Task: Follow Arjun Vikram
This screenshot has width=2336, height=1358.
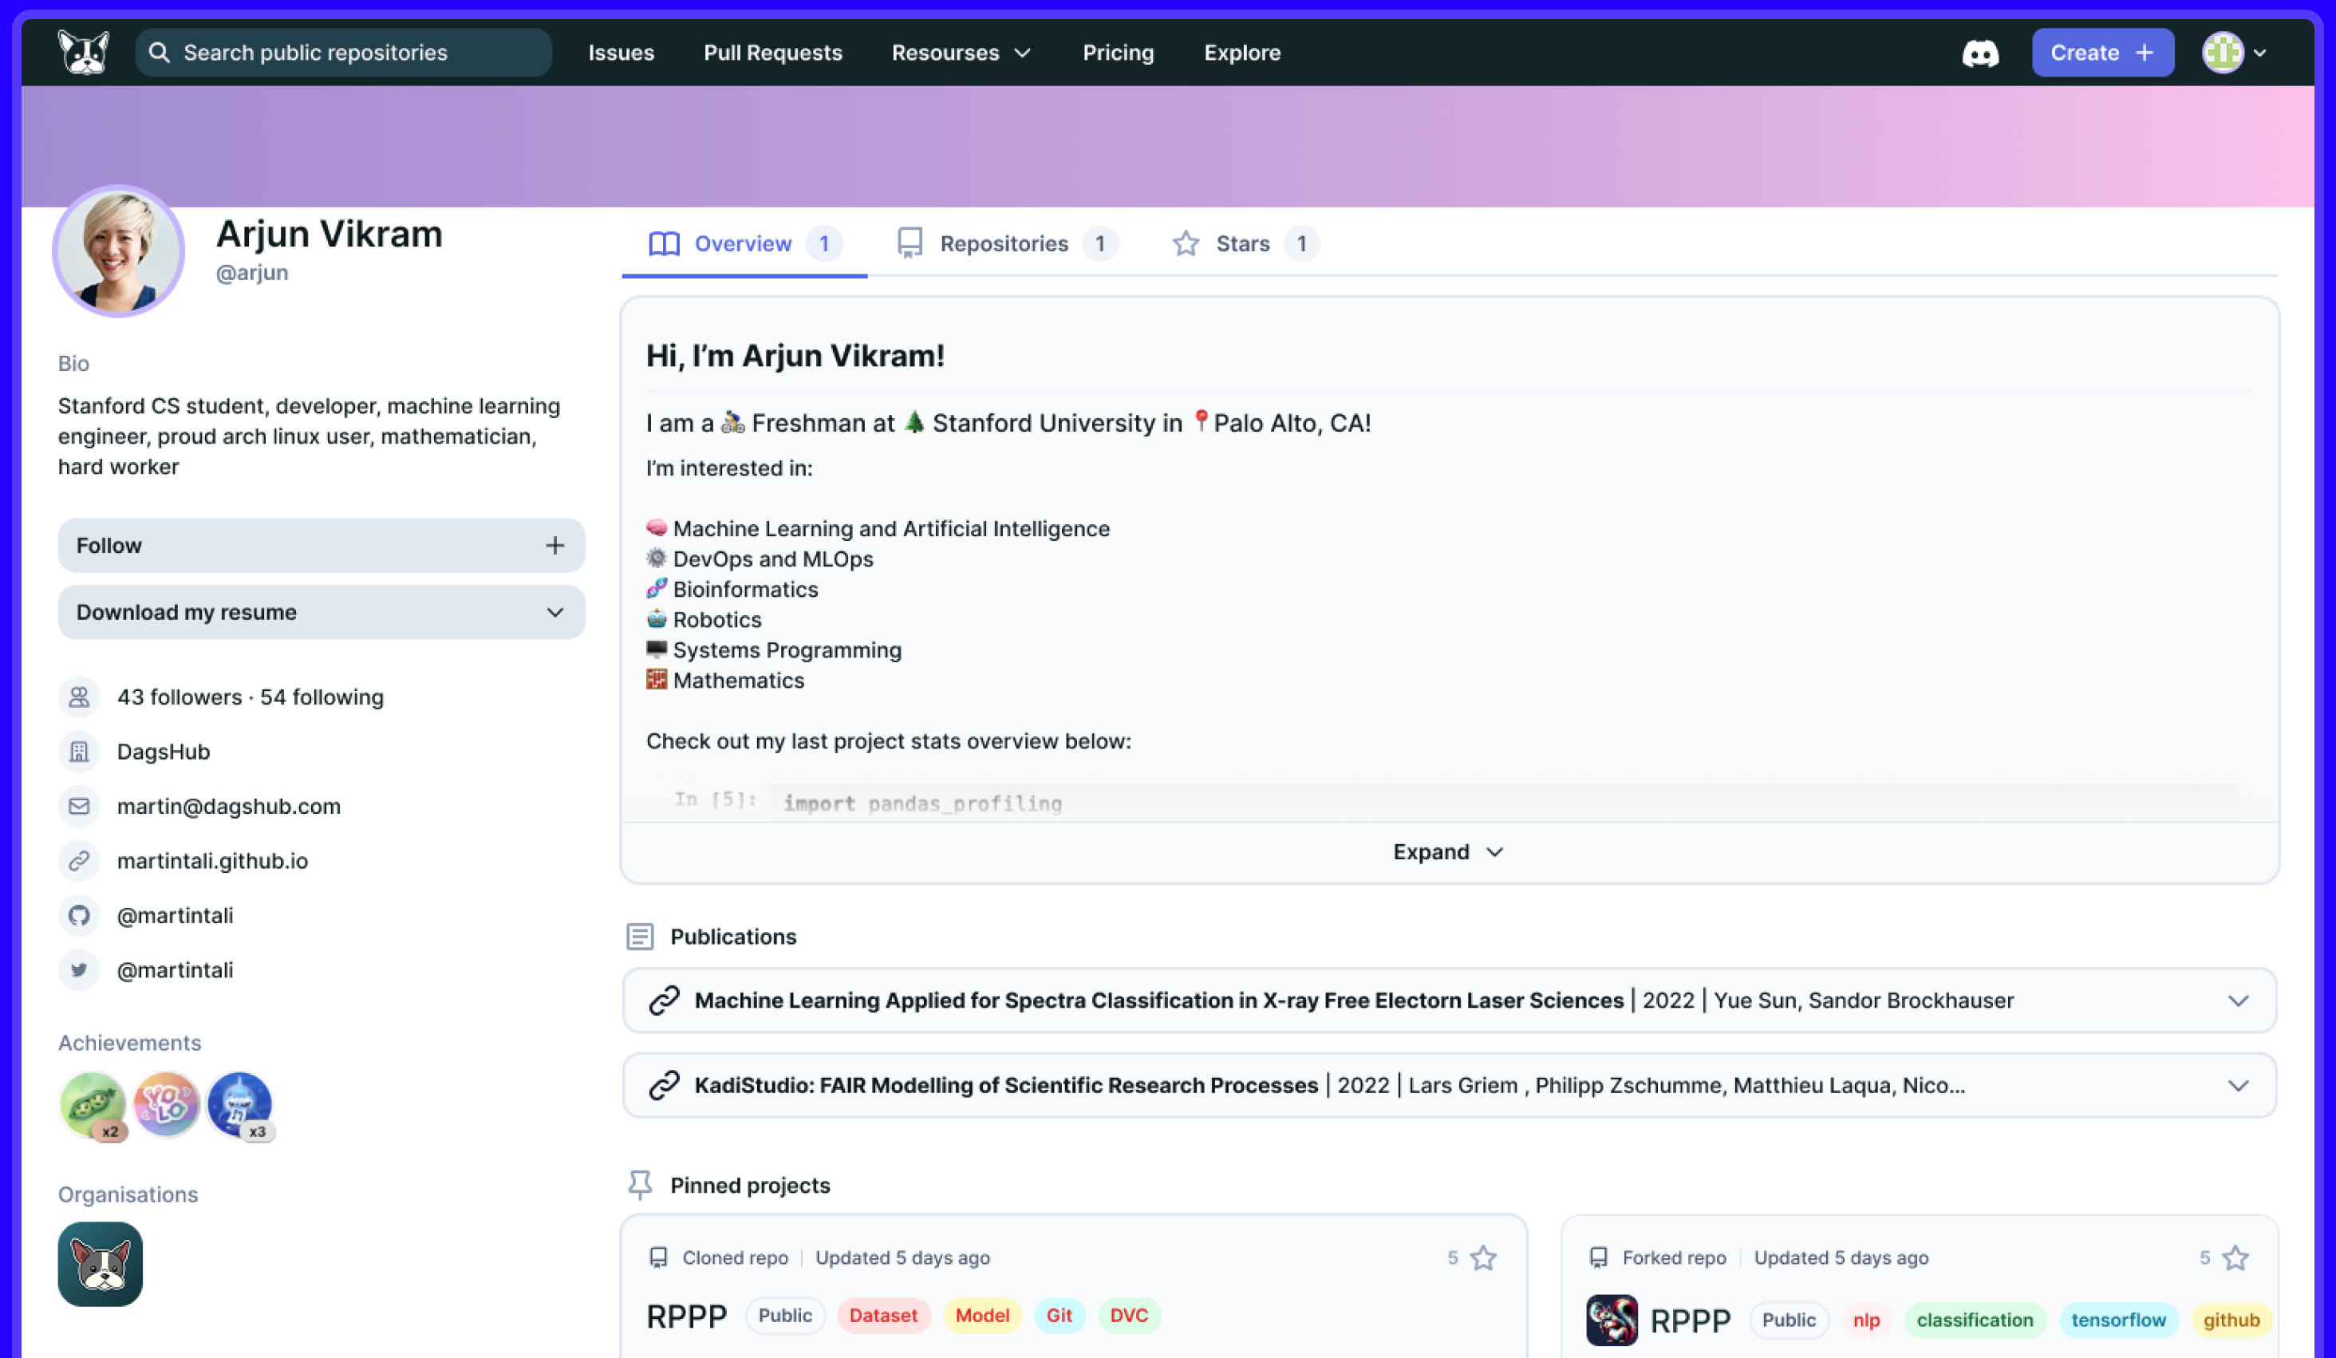Action: [321, 546]
